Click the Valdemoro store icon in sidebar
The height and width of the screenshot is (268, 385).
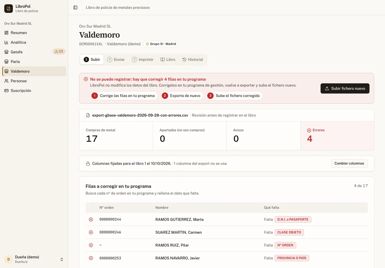[x=6, y=71]
